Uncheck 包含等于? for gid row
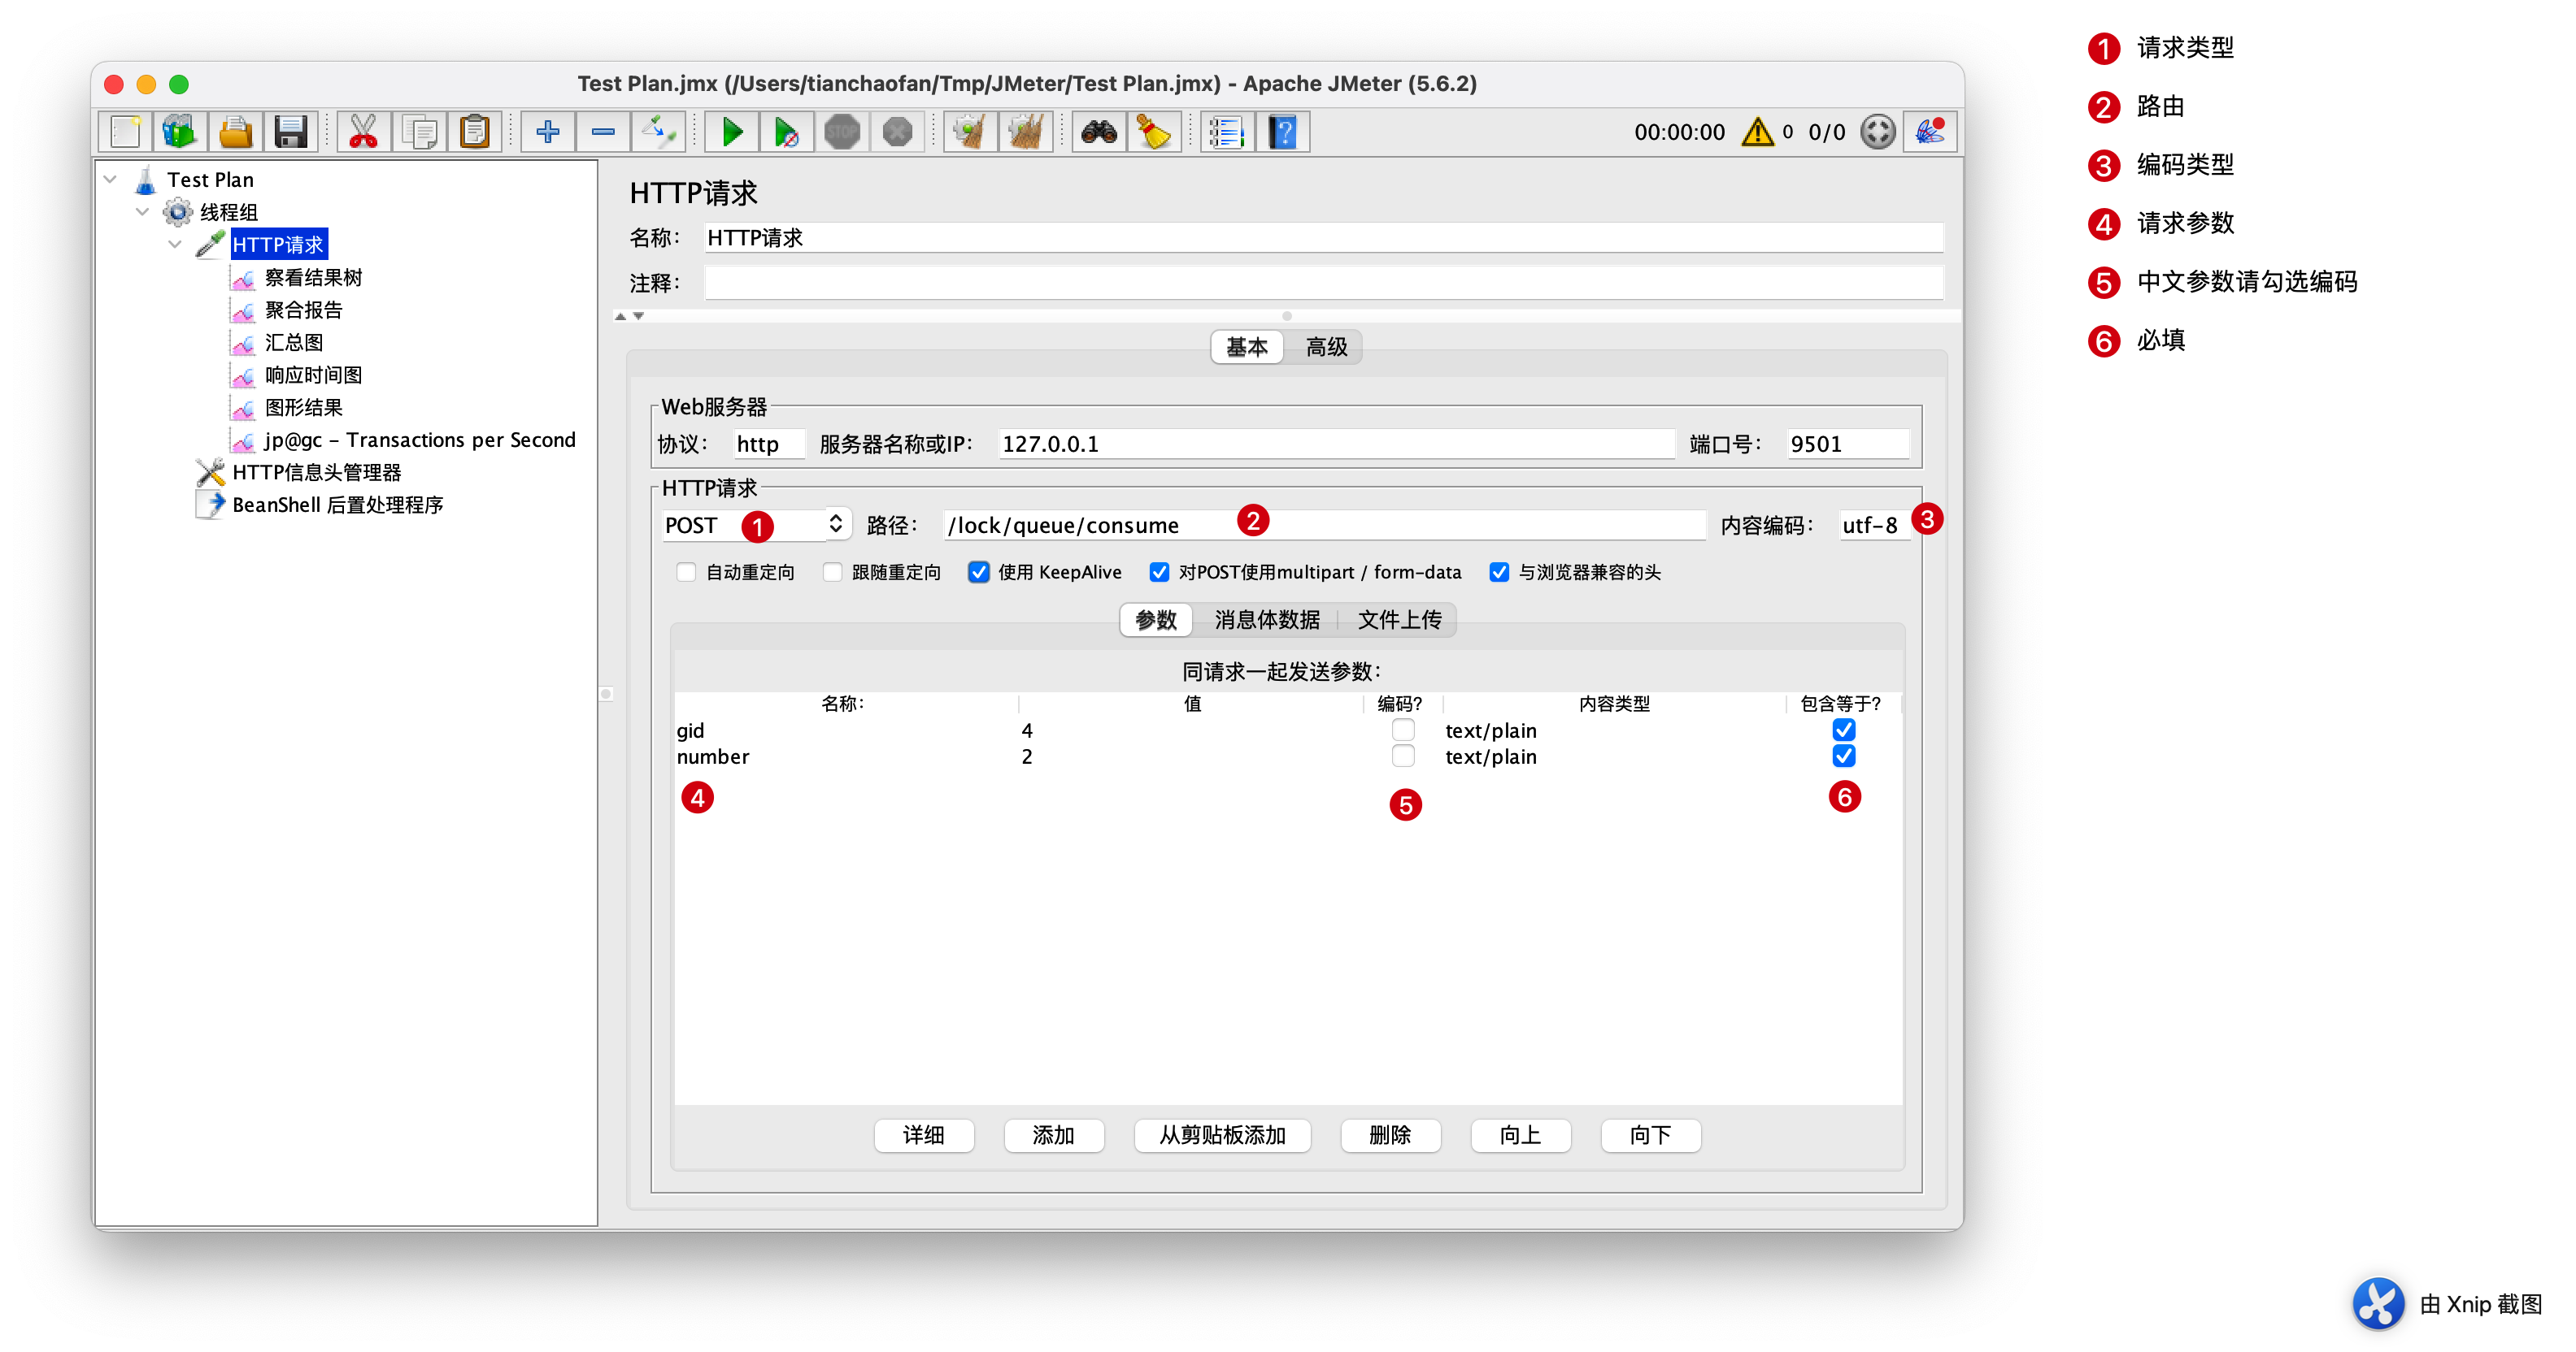This screenshot has height=1352, width=2576. [1843, 730]
